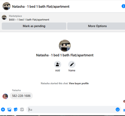Viewport: 125px width, 116px height.
Task: Click the pencil Name icon to rename chat
Action: tap(72, 64)
